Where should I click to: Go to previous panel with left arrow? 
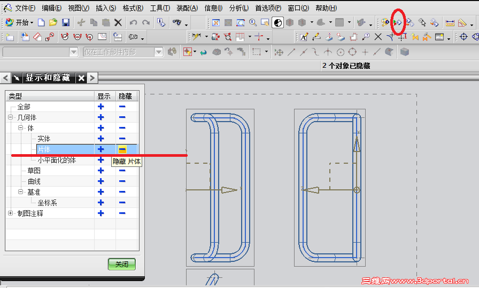5,78
